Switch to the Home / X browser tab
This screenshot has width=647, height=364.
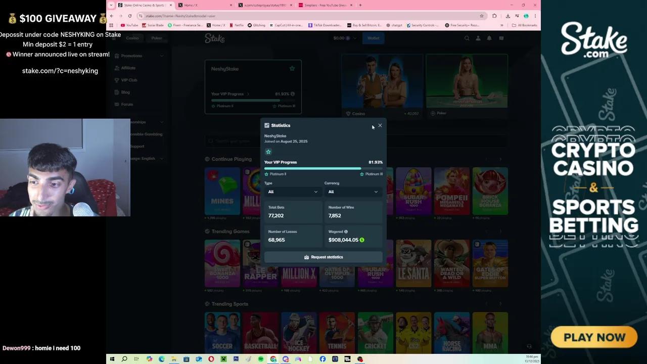pyautogui.click(x=190, y=5)
